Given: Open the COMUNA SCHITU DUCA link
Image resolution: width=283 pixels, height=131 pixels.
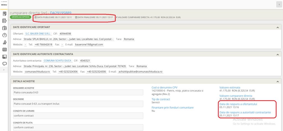Looking at the screenshot, I should tap(57, 61).
